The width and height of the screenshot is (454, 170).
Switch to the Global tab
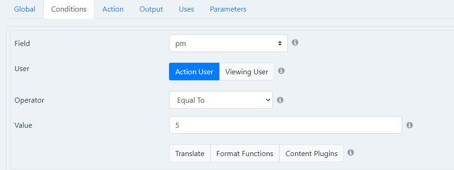(x=25, y=9)
